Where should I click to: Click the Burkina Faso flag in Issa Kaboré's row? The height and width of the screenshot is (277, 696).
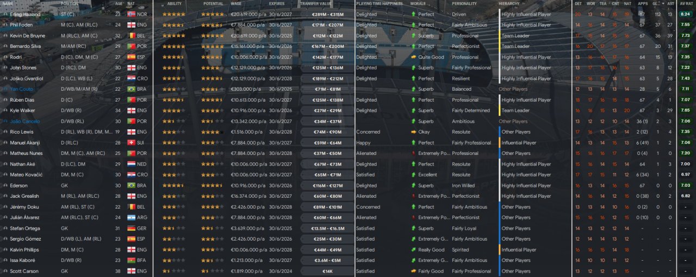click(131, 261)
